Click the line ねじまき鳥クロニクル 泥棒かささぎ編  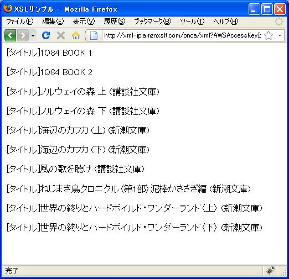[x=128, y=189]
